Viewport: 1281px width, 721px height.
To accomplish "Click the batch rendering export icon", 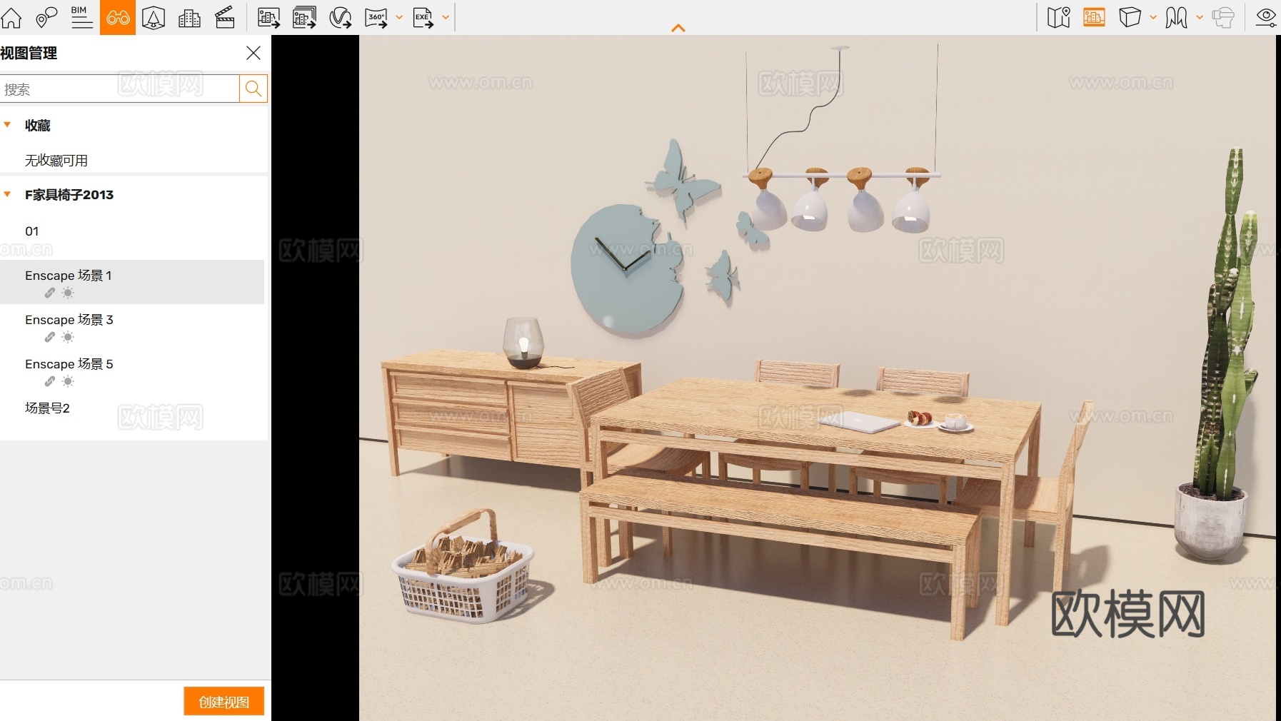I will (305, 17).
